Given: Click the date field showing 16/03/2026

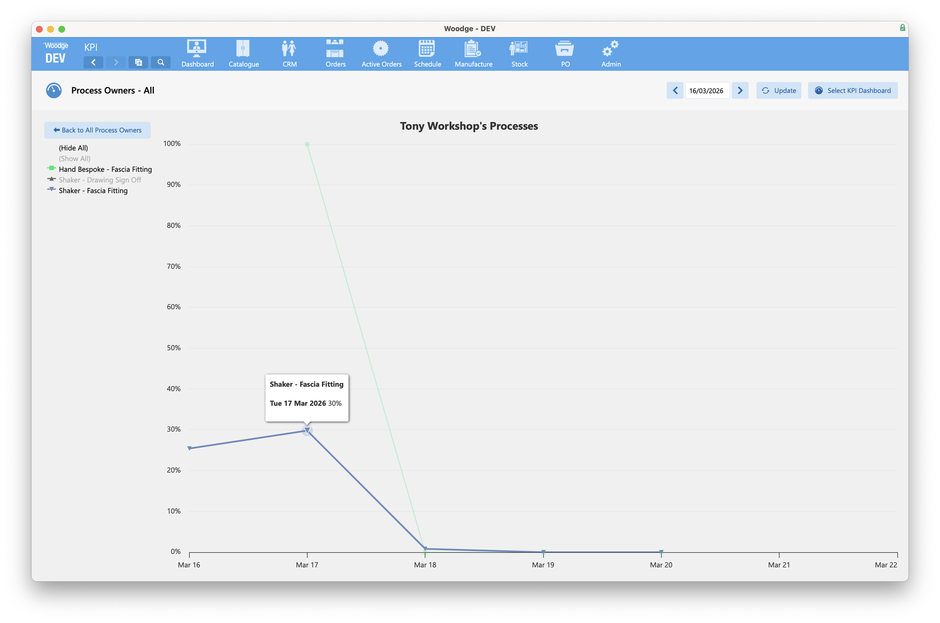Looking at the screenshot, I should point(707,91).
